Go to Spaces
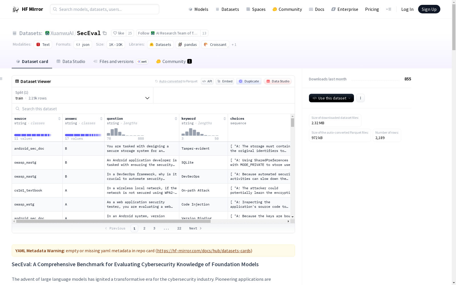 pos(256,9)
